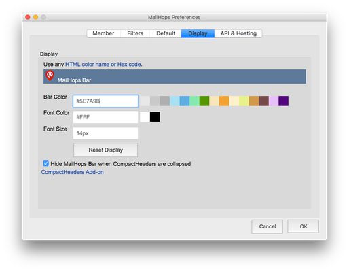The image size is (349, 272).
Task: Open the Default tab
Action: point(166,33)
